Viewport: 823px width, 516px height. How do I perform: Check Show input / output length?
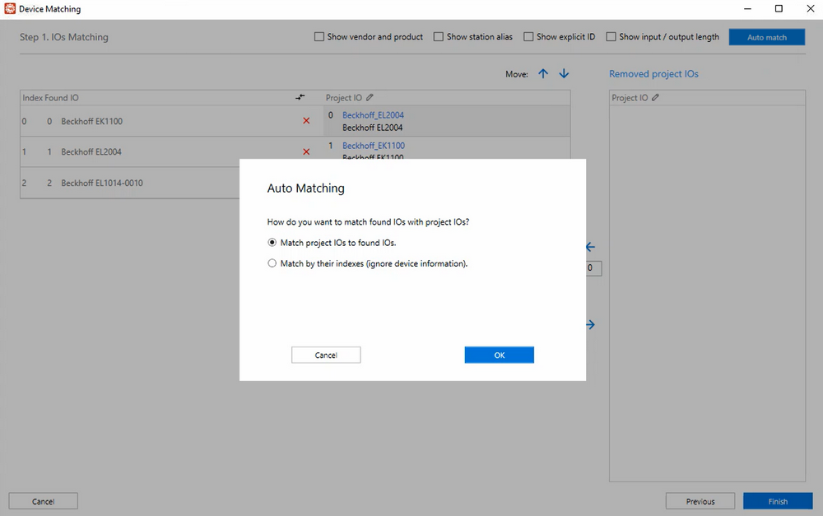click(611, 37)
